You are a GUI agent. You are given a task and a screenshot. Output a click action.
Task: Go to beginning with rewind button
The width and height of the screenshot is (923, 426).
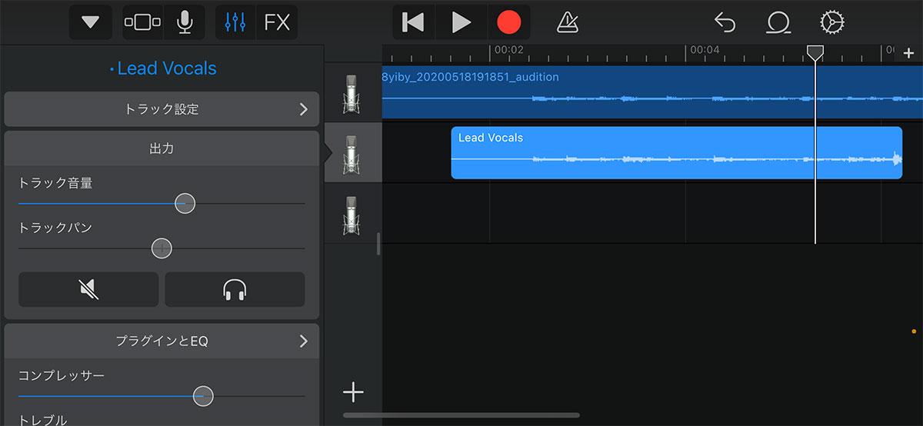(414, 22)
